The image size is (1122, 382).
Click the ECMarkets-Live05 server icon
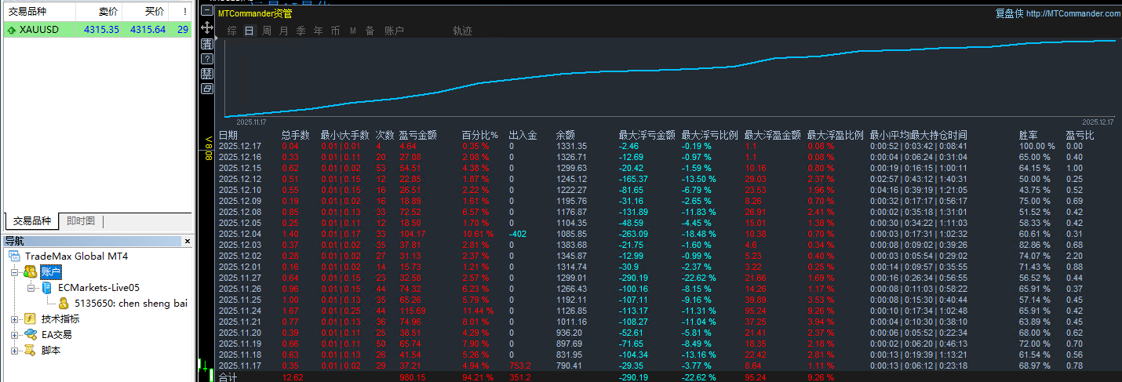click(x=47, y=288)
